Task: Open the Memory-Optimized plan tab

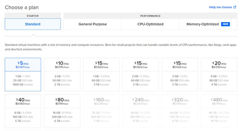Action: tap(208, 24)
